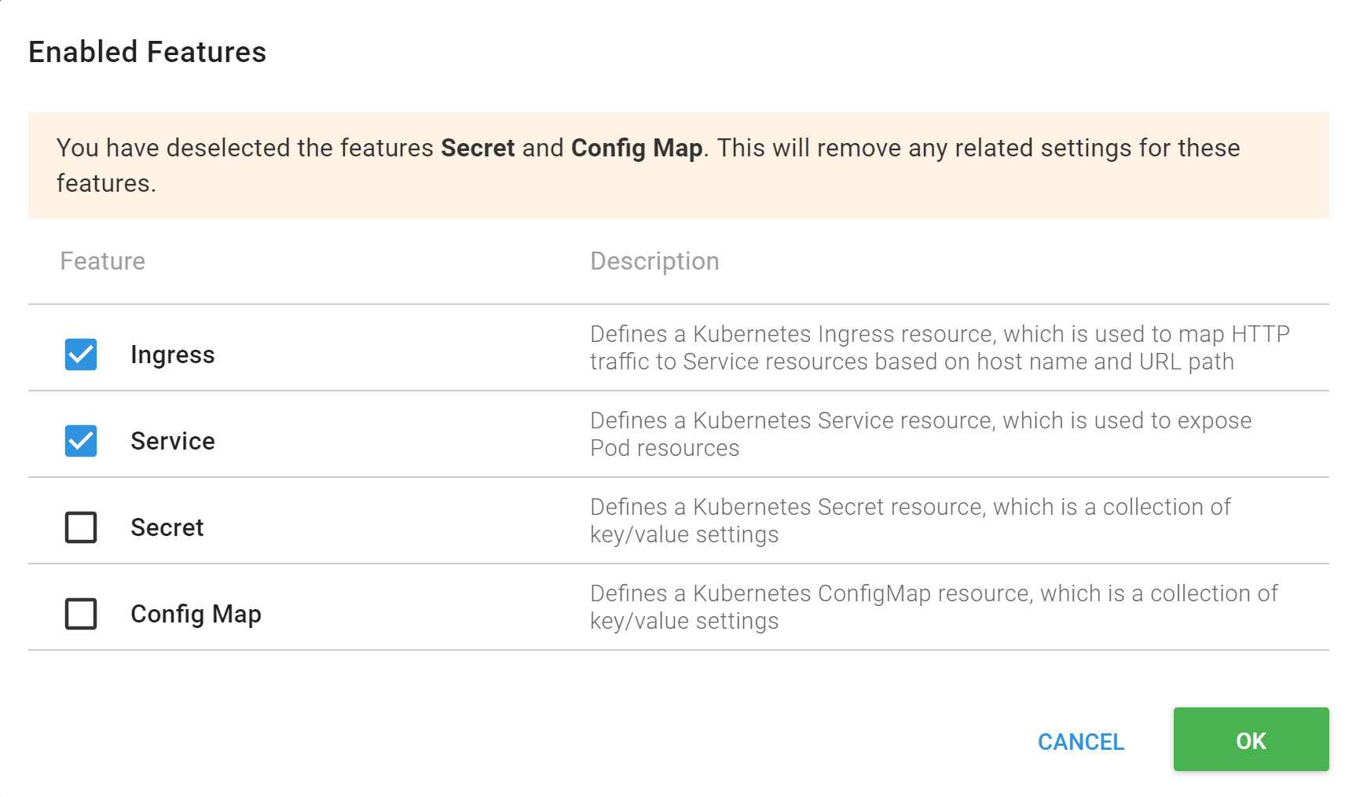This screenshot has width=1356, height=797.
Task: Click the Feature column header
Action: 103,261
